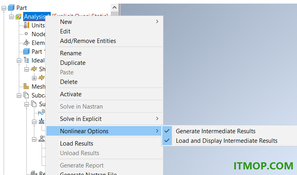
Task: Click the Idealizations tree icon
Action: (26, 60)
